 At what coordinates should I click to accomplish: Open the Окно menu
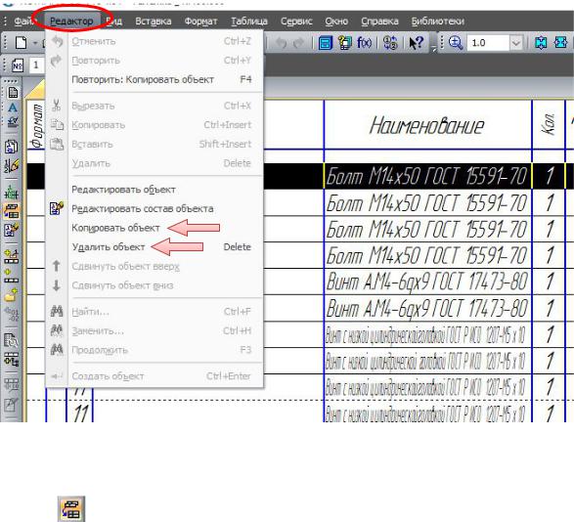pyautogui.click(x=336, y=22)
